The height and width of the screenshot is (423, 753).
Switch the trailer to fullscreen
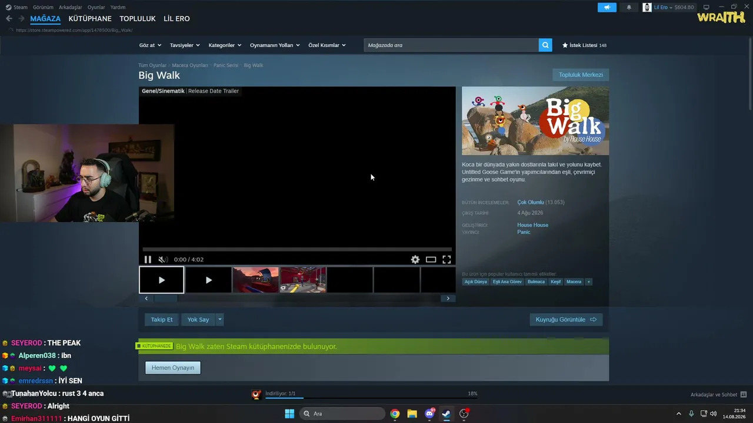(x=447, y=260)
